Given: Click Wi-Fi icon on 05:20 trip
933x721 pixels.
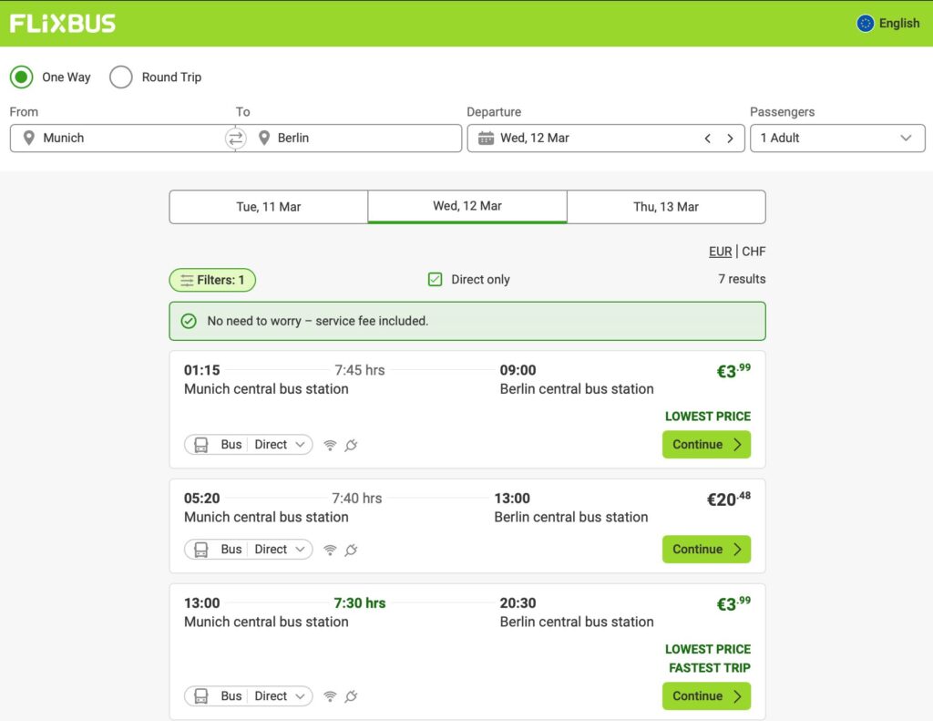Looking at the screenshot, I should pyautogui.click(x=330, y=550).
